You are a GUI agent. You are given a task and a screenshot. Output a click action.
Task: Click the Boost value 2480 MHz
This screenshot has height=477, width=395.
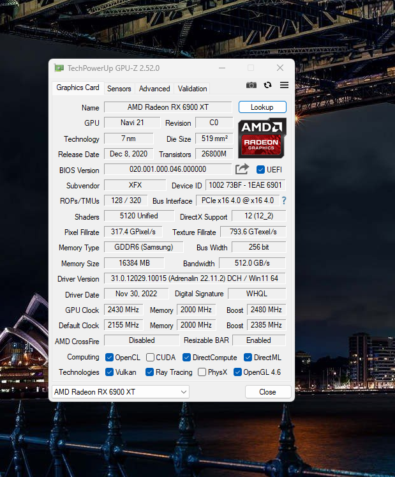pos(266,310)
